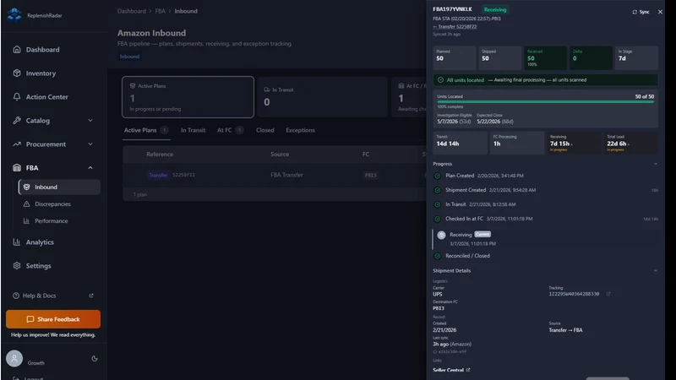Click Help & Docs external link icon
676x380 pixels.
[91, 296]
